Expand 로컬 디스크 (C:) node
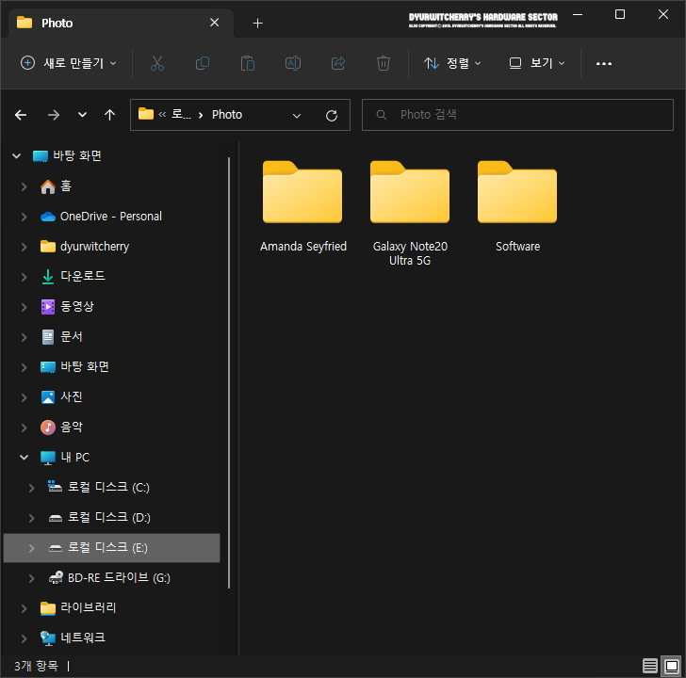This screenshot has height=678, width=686. click(31, 488)
